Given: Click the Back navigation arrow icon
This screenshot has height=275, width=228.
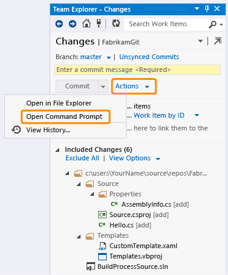Looking at the screenshot, I should click(x=59, y=24).
